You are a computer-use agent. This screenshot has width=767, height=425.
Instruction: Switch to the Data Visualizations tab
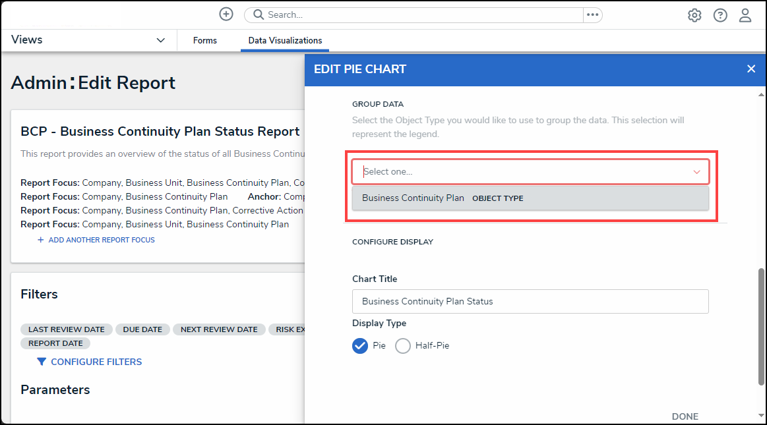285,41
